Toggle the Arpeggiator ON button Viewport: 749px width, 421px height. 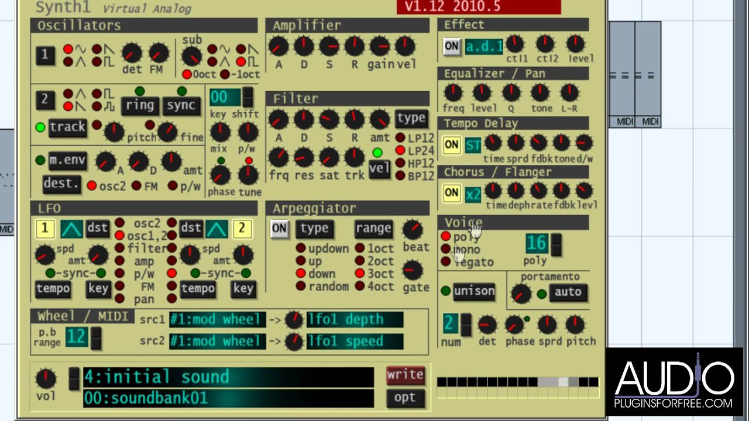279,229
